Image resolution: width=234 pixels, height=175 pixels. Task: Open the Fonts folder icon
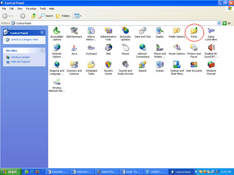coord(194,32)
